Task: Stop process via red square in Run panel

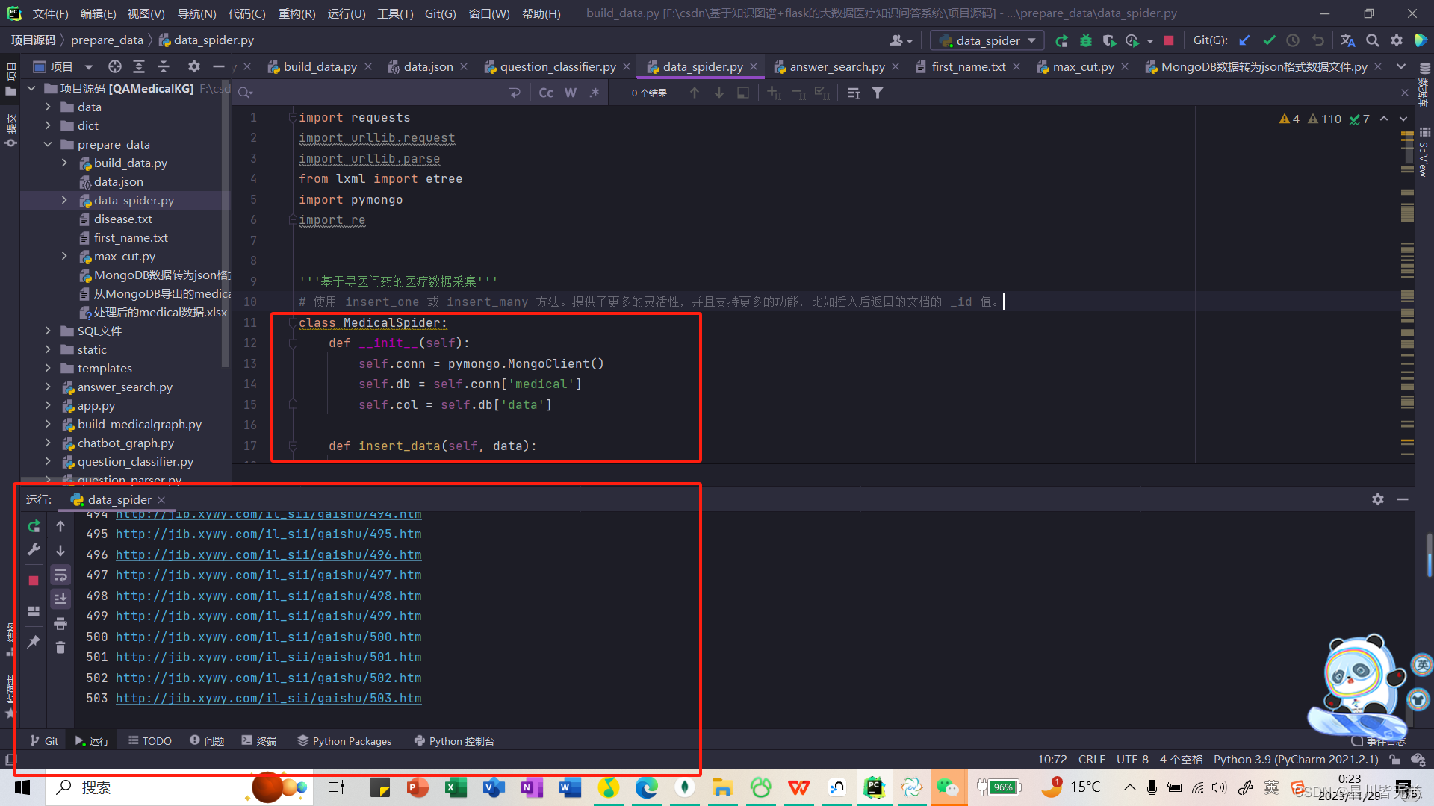Action: (34, 580)
